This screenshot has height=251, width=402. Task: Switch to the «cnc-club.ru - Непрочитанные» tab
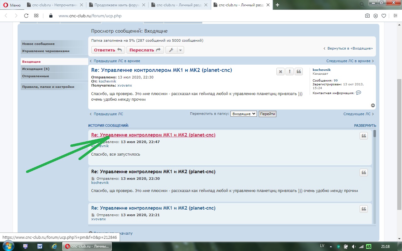click(x=55, y=5)
